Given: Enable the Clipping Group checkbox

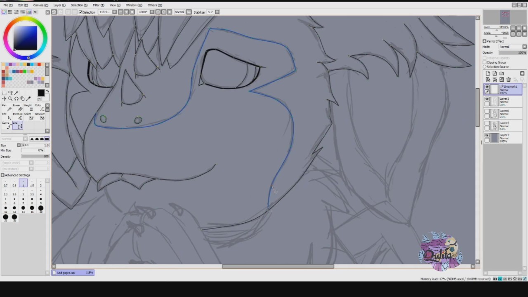Looking at the screenshot, I should 485,62.
